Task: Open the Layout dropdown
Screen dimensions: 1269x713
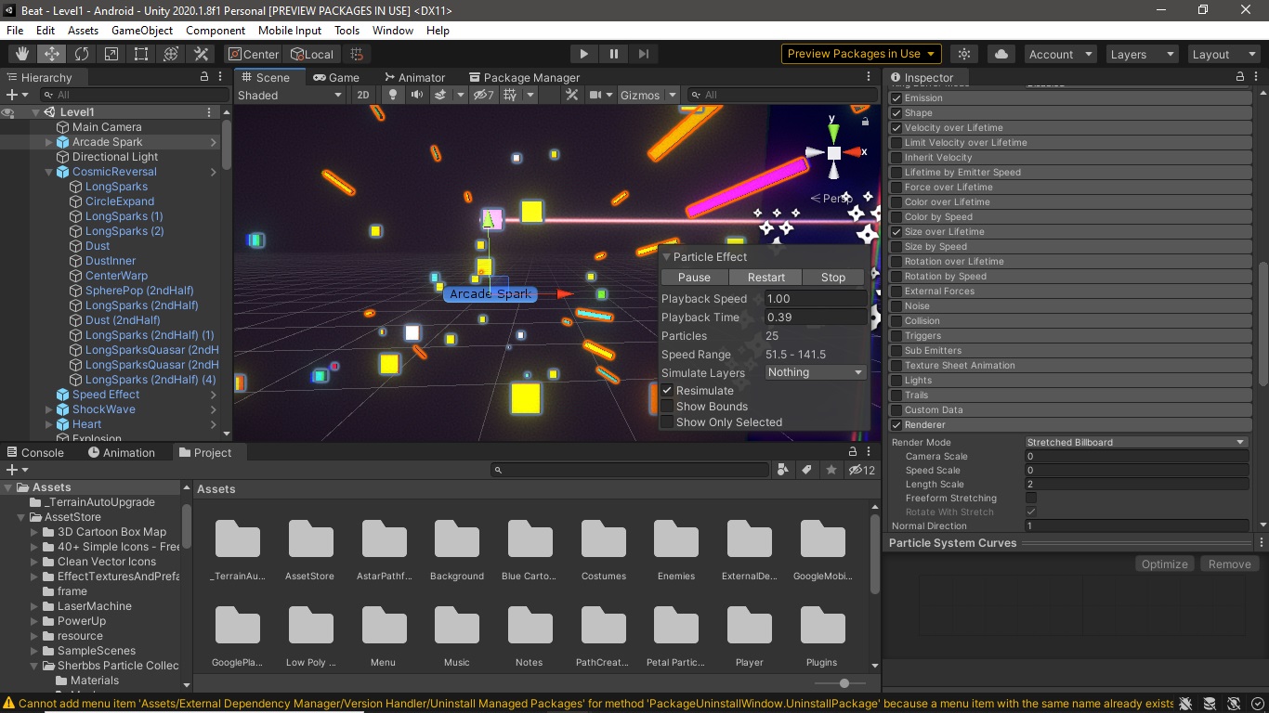Action: (x=1223, y=54)
